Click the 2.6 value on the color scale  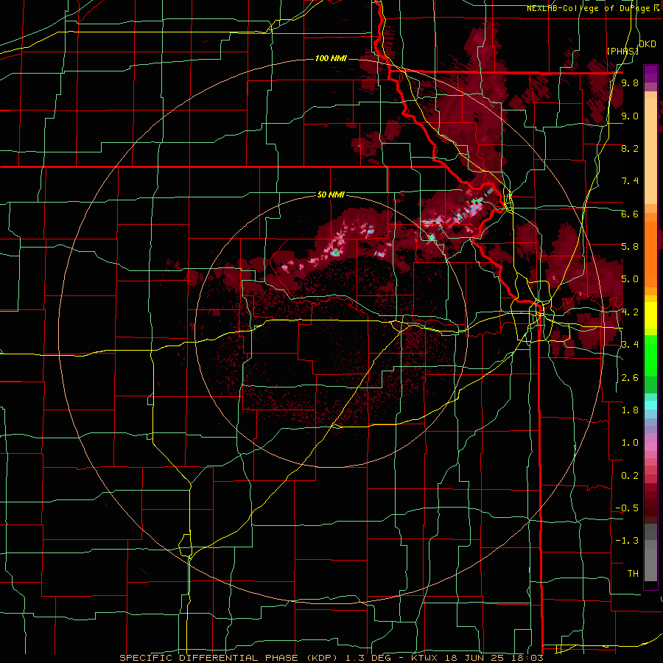[x=630, y=378]
